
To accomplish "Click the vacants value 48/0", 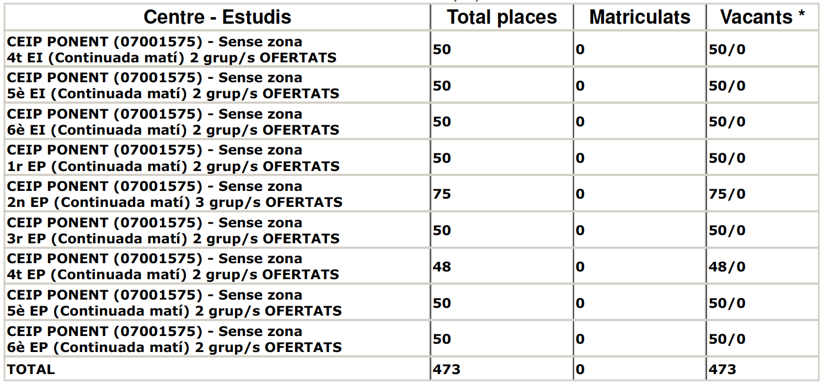I will point(727,267).
